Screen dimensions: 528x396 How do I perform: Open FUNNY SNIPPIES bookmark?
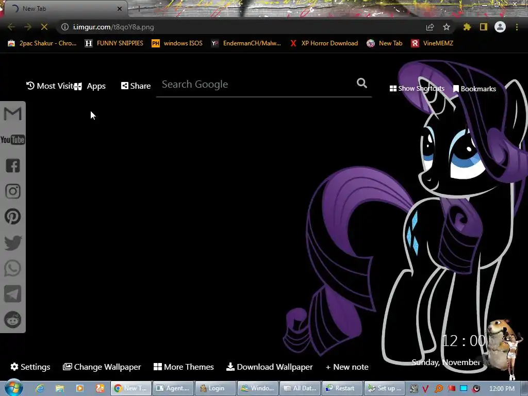[x=114, y=43]
